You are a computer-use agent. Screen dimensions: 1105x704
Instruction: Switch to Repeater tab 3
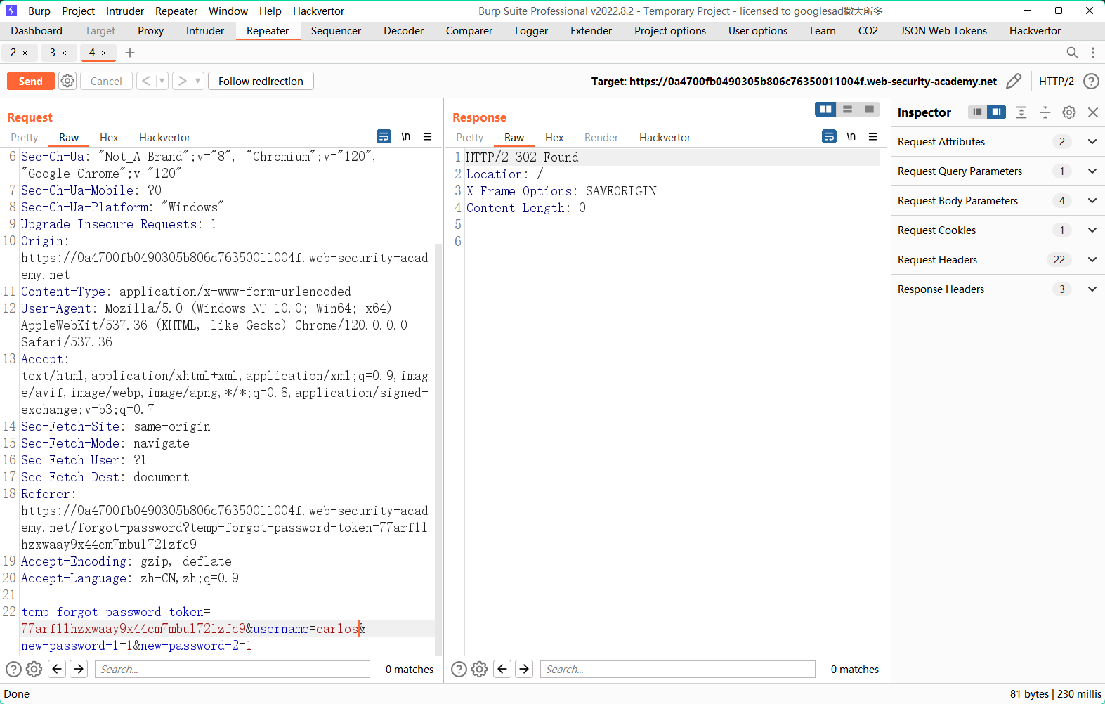(53, 53)
